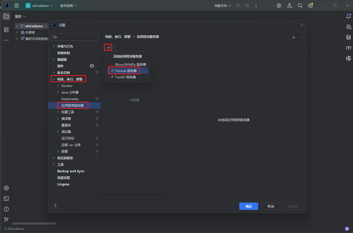Open the Database tool window icon
Screen dimensions: 353x233
(349, 37)
